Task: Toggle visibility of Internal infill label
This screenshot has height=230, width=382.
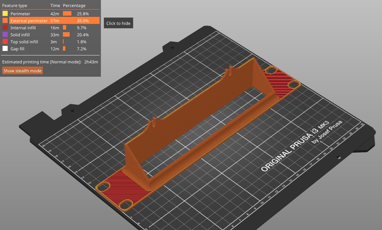Action: coord(23,28)
